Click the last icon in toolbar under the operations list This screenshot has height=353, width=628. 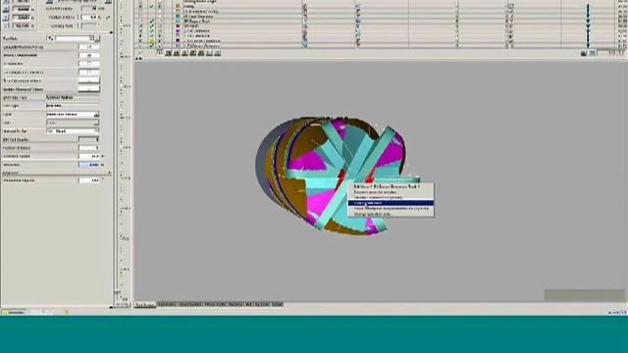[x=218, y=52]
